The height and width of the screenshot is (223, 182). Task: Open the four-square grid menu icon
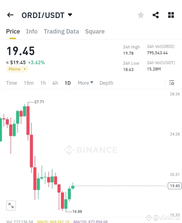(171, 15)
